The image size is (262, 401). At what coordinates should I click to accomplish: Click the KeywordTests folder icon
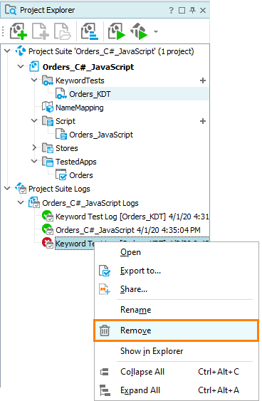[x=48, y=80]
